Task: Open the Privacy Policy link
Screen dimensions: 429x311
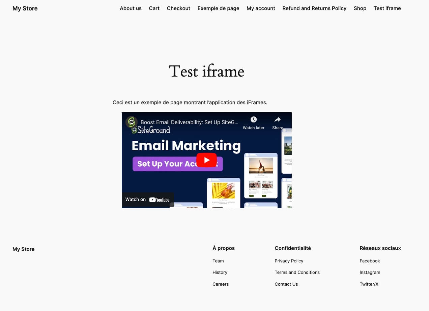Action: click(289, 261)
